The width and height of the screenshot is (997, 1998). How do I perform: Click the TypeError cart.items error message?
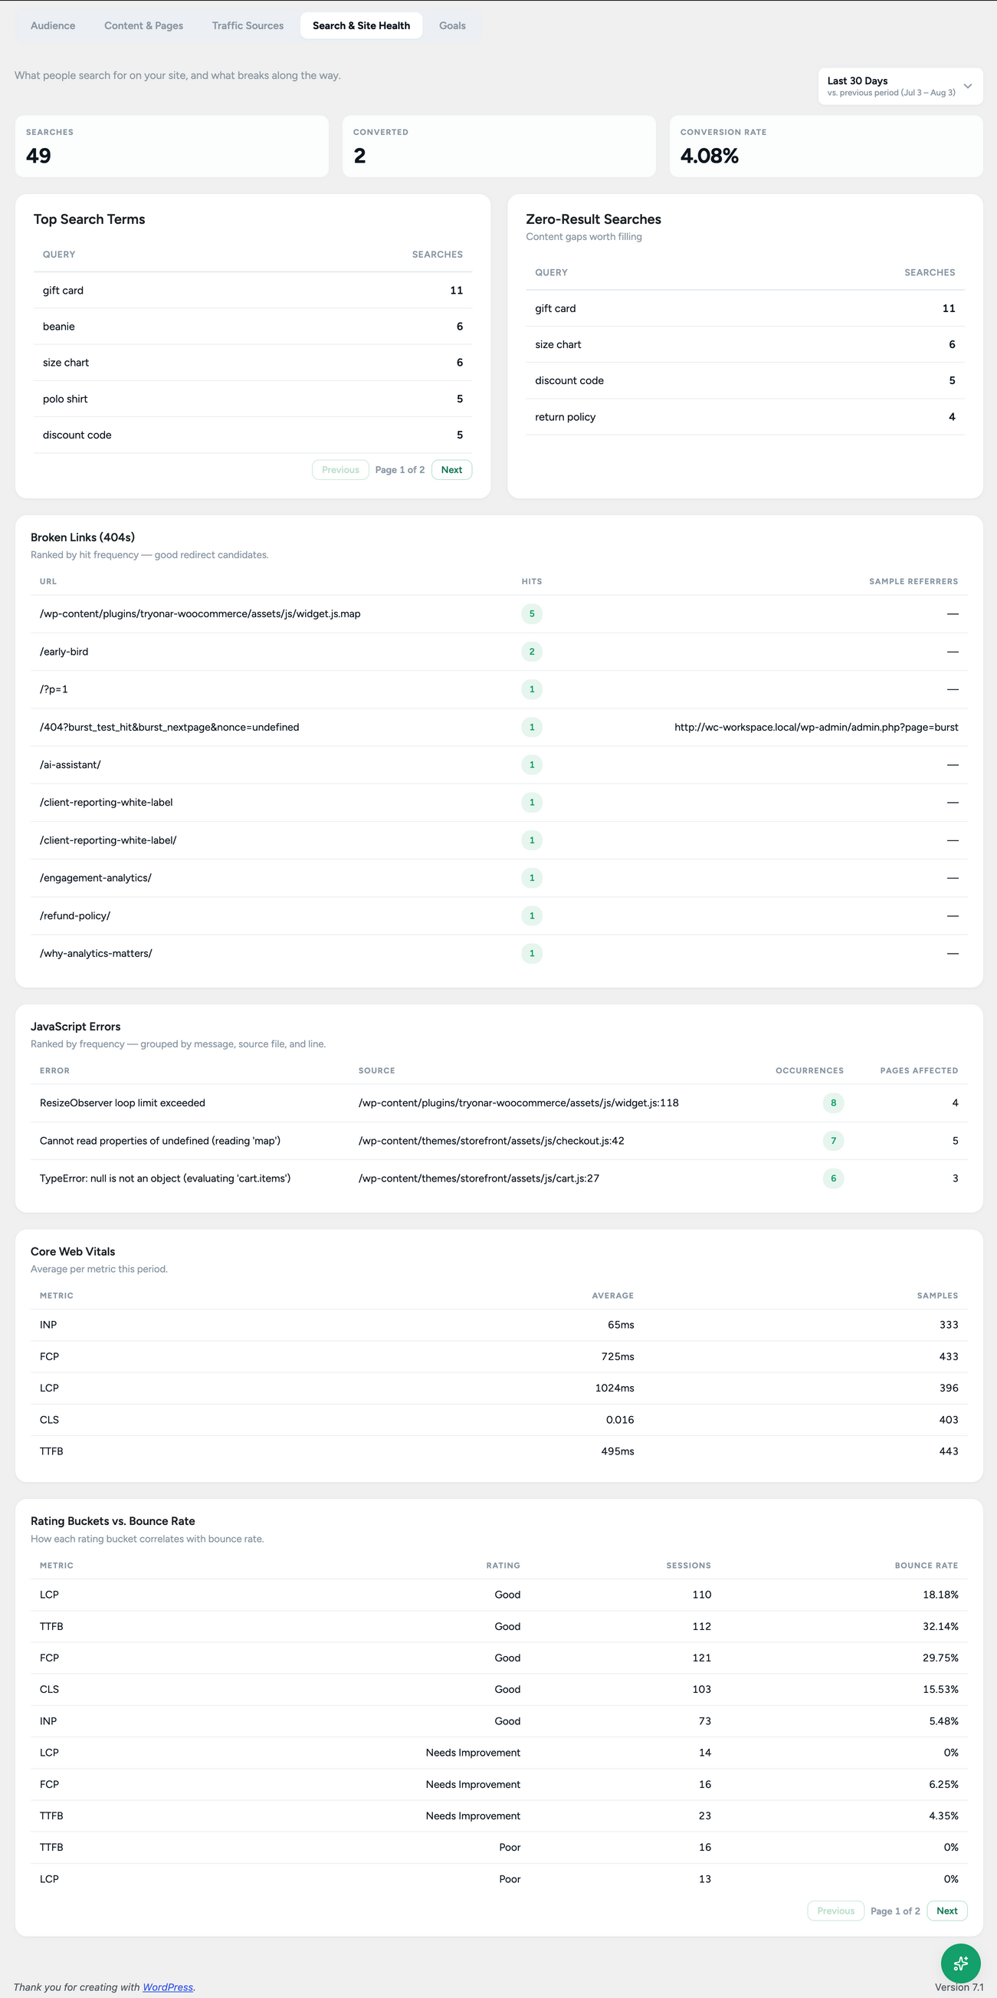[x=165, y=1179]
